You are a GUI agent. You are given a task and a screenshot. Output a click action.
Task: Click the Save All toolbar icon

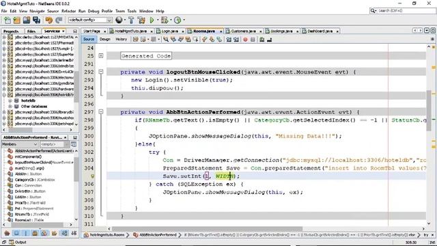click(x=36, y=20)
